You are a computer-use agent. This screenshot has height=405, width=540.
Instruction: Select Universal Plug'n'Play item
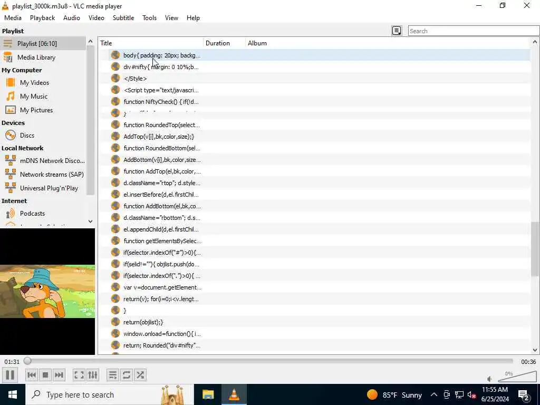click(x=43, y=188)
